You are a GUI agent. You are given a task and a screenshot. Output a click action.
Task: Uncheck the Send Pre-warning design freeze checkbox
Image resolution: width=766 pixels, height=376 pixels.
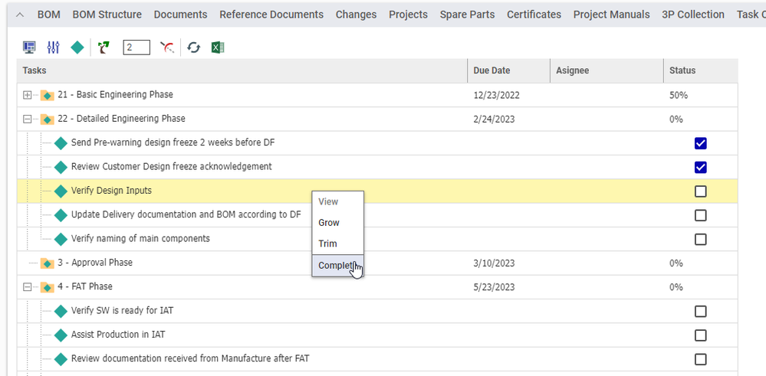699,143
